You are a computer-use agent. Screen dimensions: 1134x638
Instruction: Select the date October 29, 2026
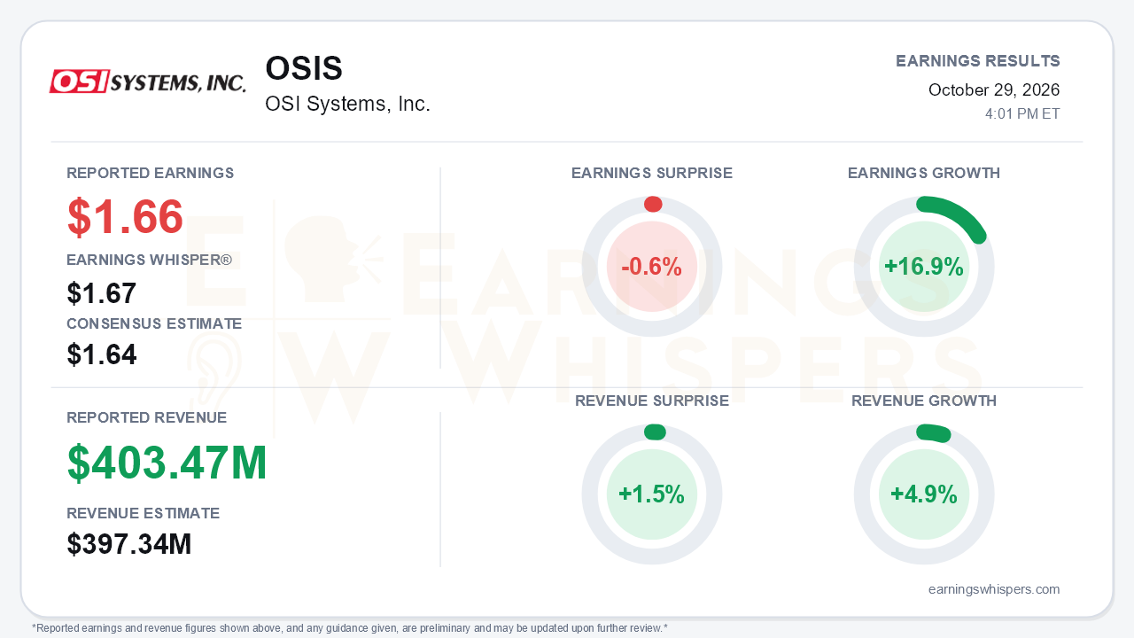(994, 89)
